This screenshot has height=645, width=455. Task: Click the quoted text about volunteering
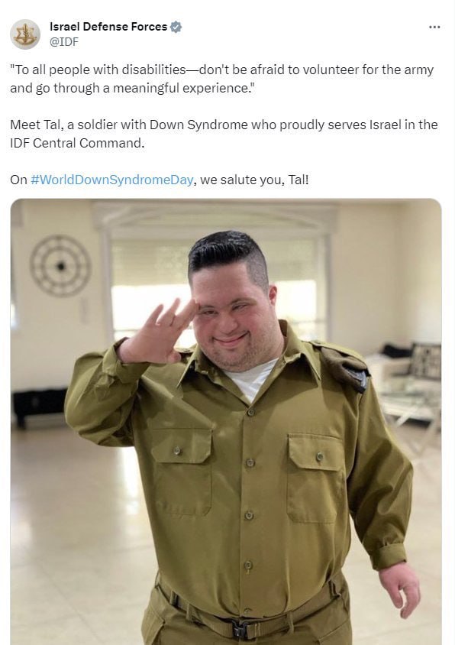click(x=222, y=79)
